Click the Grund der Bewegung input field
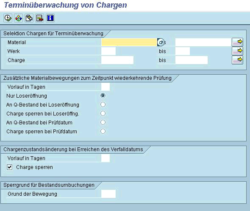250x211 pixels. tap(108, 194)
